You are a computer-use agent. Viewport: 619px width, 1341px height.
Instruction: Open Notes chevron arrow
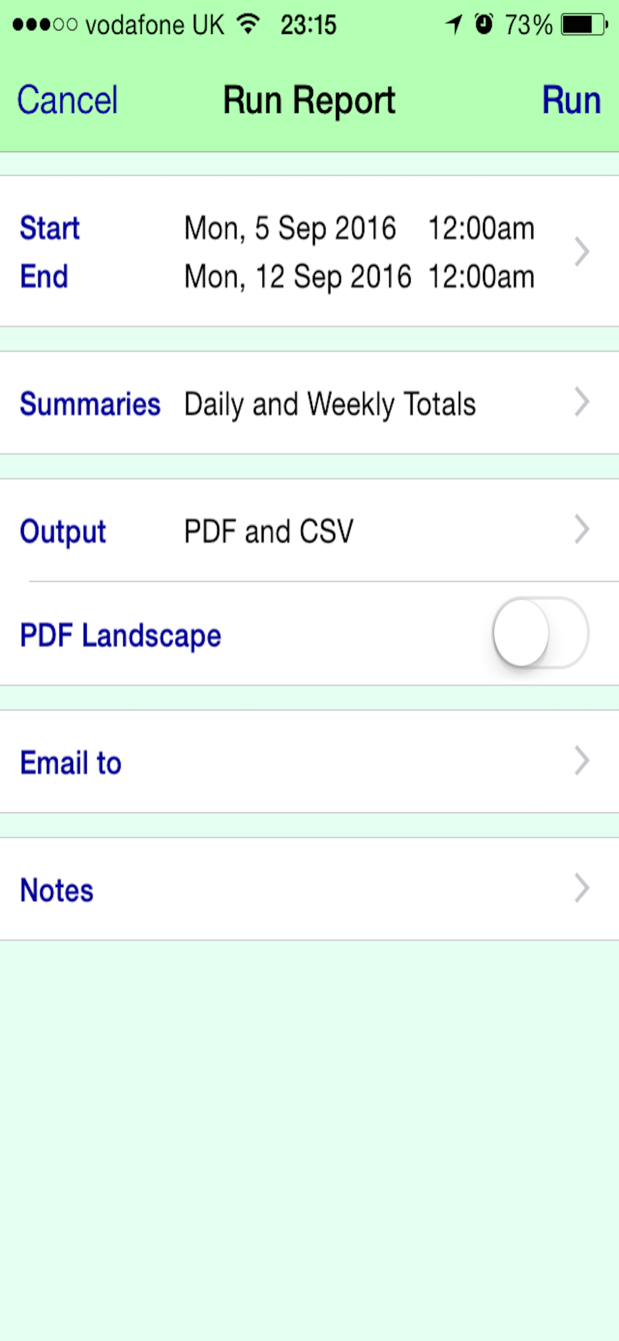point(581,889)
